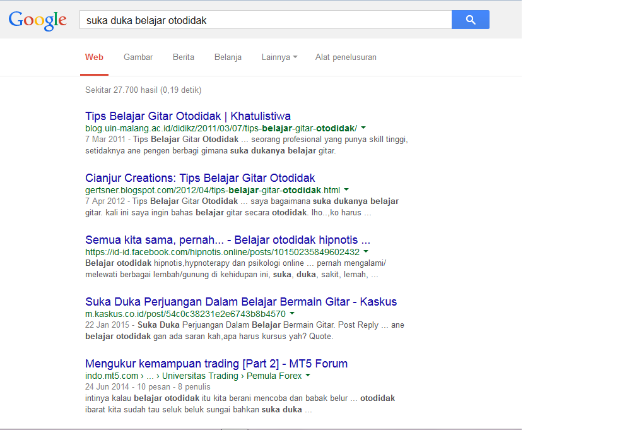Open 'Tips Belajar Gitar Otodidak | Khatulistiwa' result
Image resolution: width=634 pixels, height=430 pixels.
188,116
